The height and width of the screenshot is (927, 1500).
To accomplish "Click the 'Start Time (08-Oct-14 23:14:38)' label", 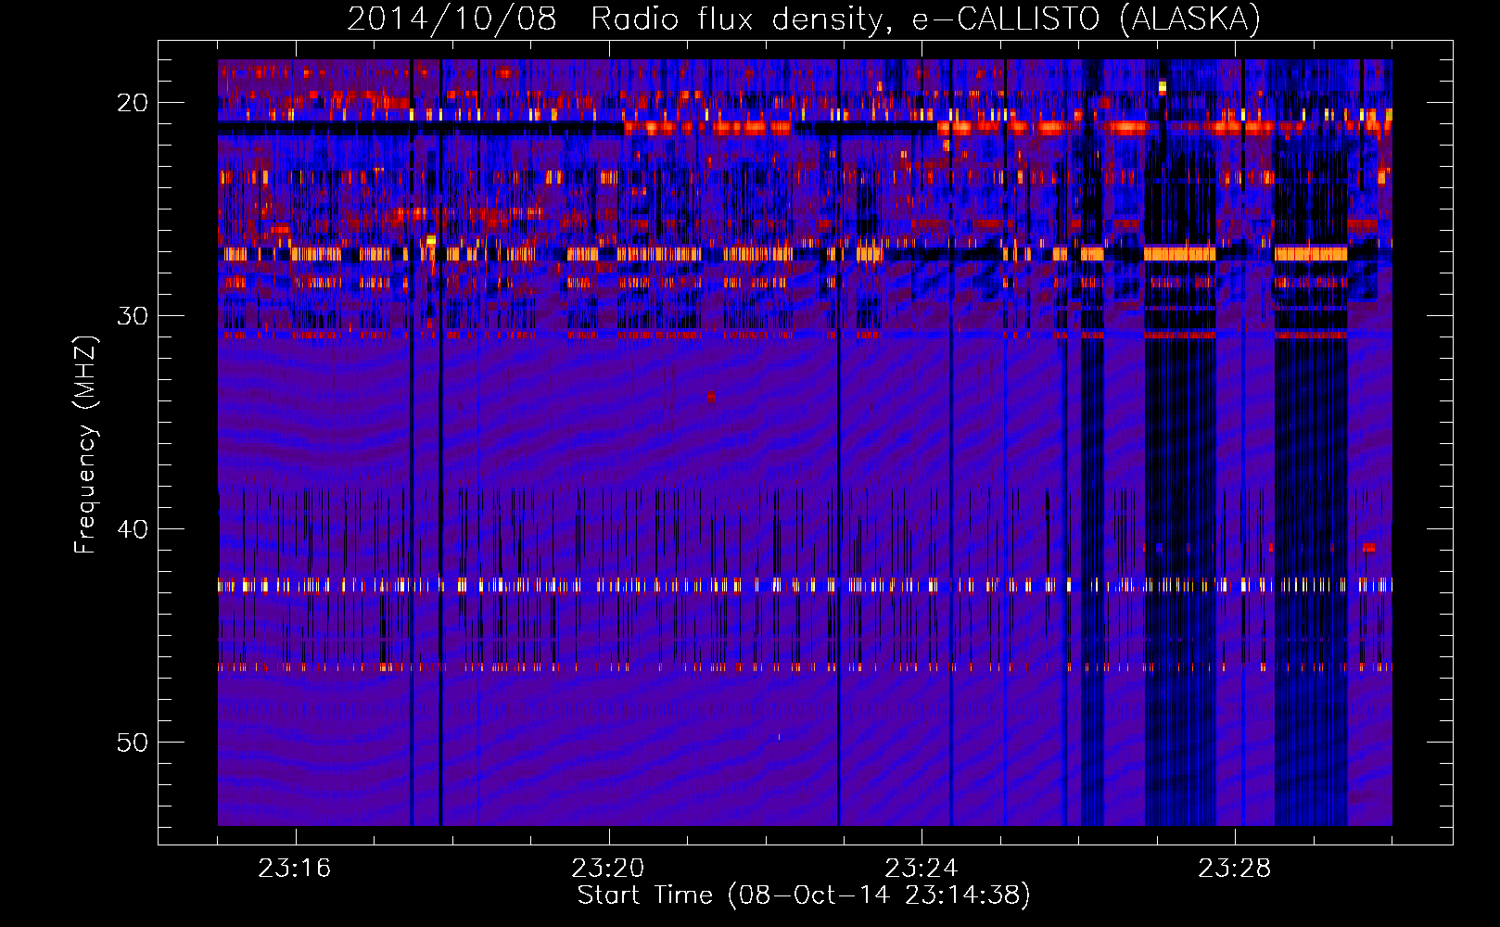I will 804,895.
